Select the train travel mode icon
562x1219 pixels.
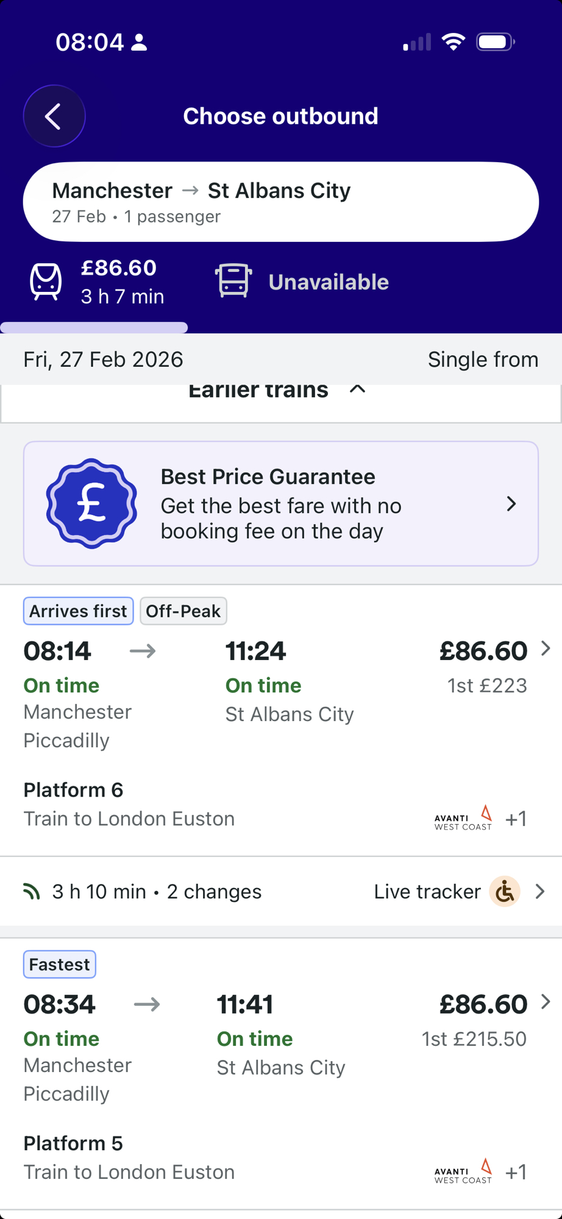click(x=46, y=282)
